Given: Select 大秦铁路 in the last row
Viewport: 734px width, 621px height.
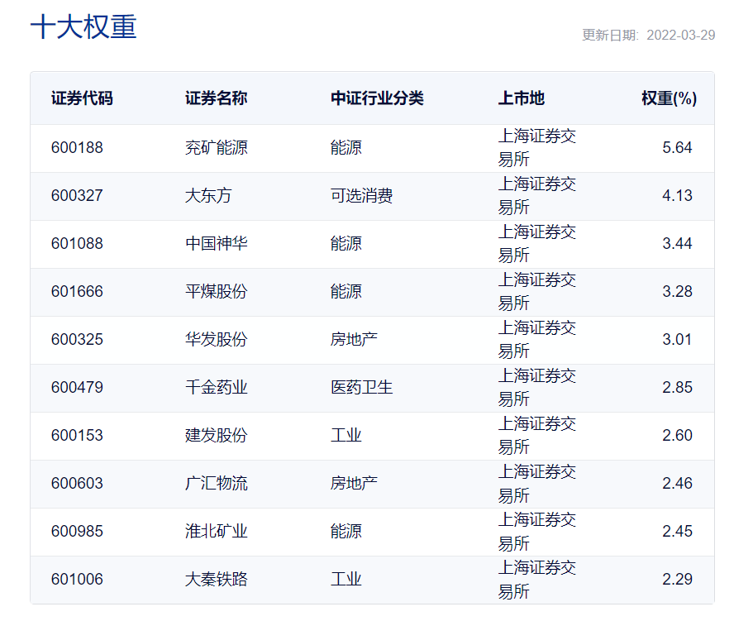Looking at the screenshot, I should point(216,580).
